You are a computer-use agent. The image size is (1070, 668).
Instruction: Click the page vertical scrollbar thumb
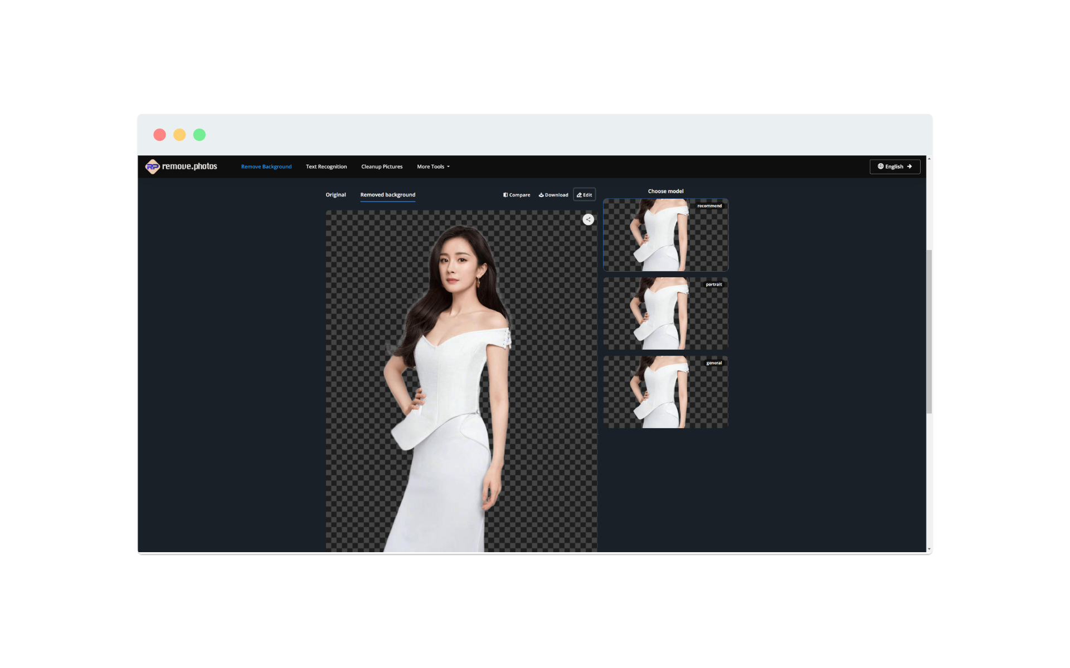coord(929,331)
